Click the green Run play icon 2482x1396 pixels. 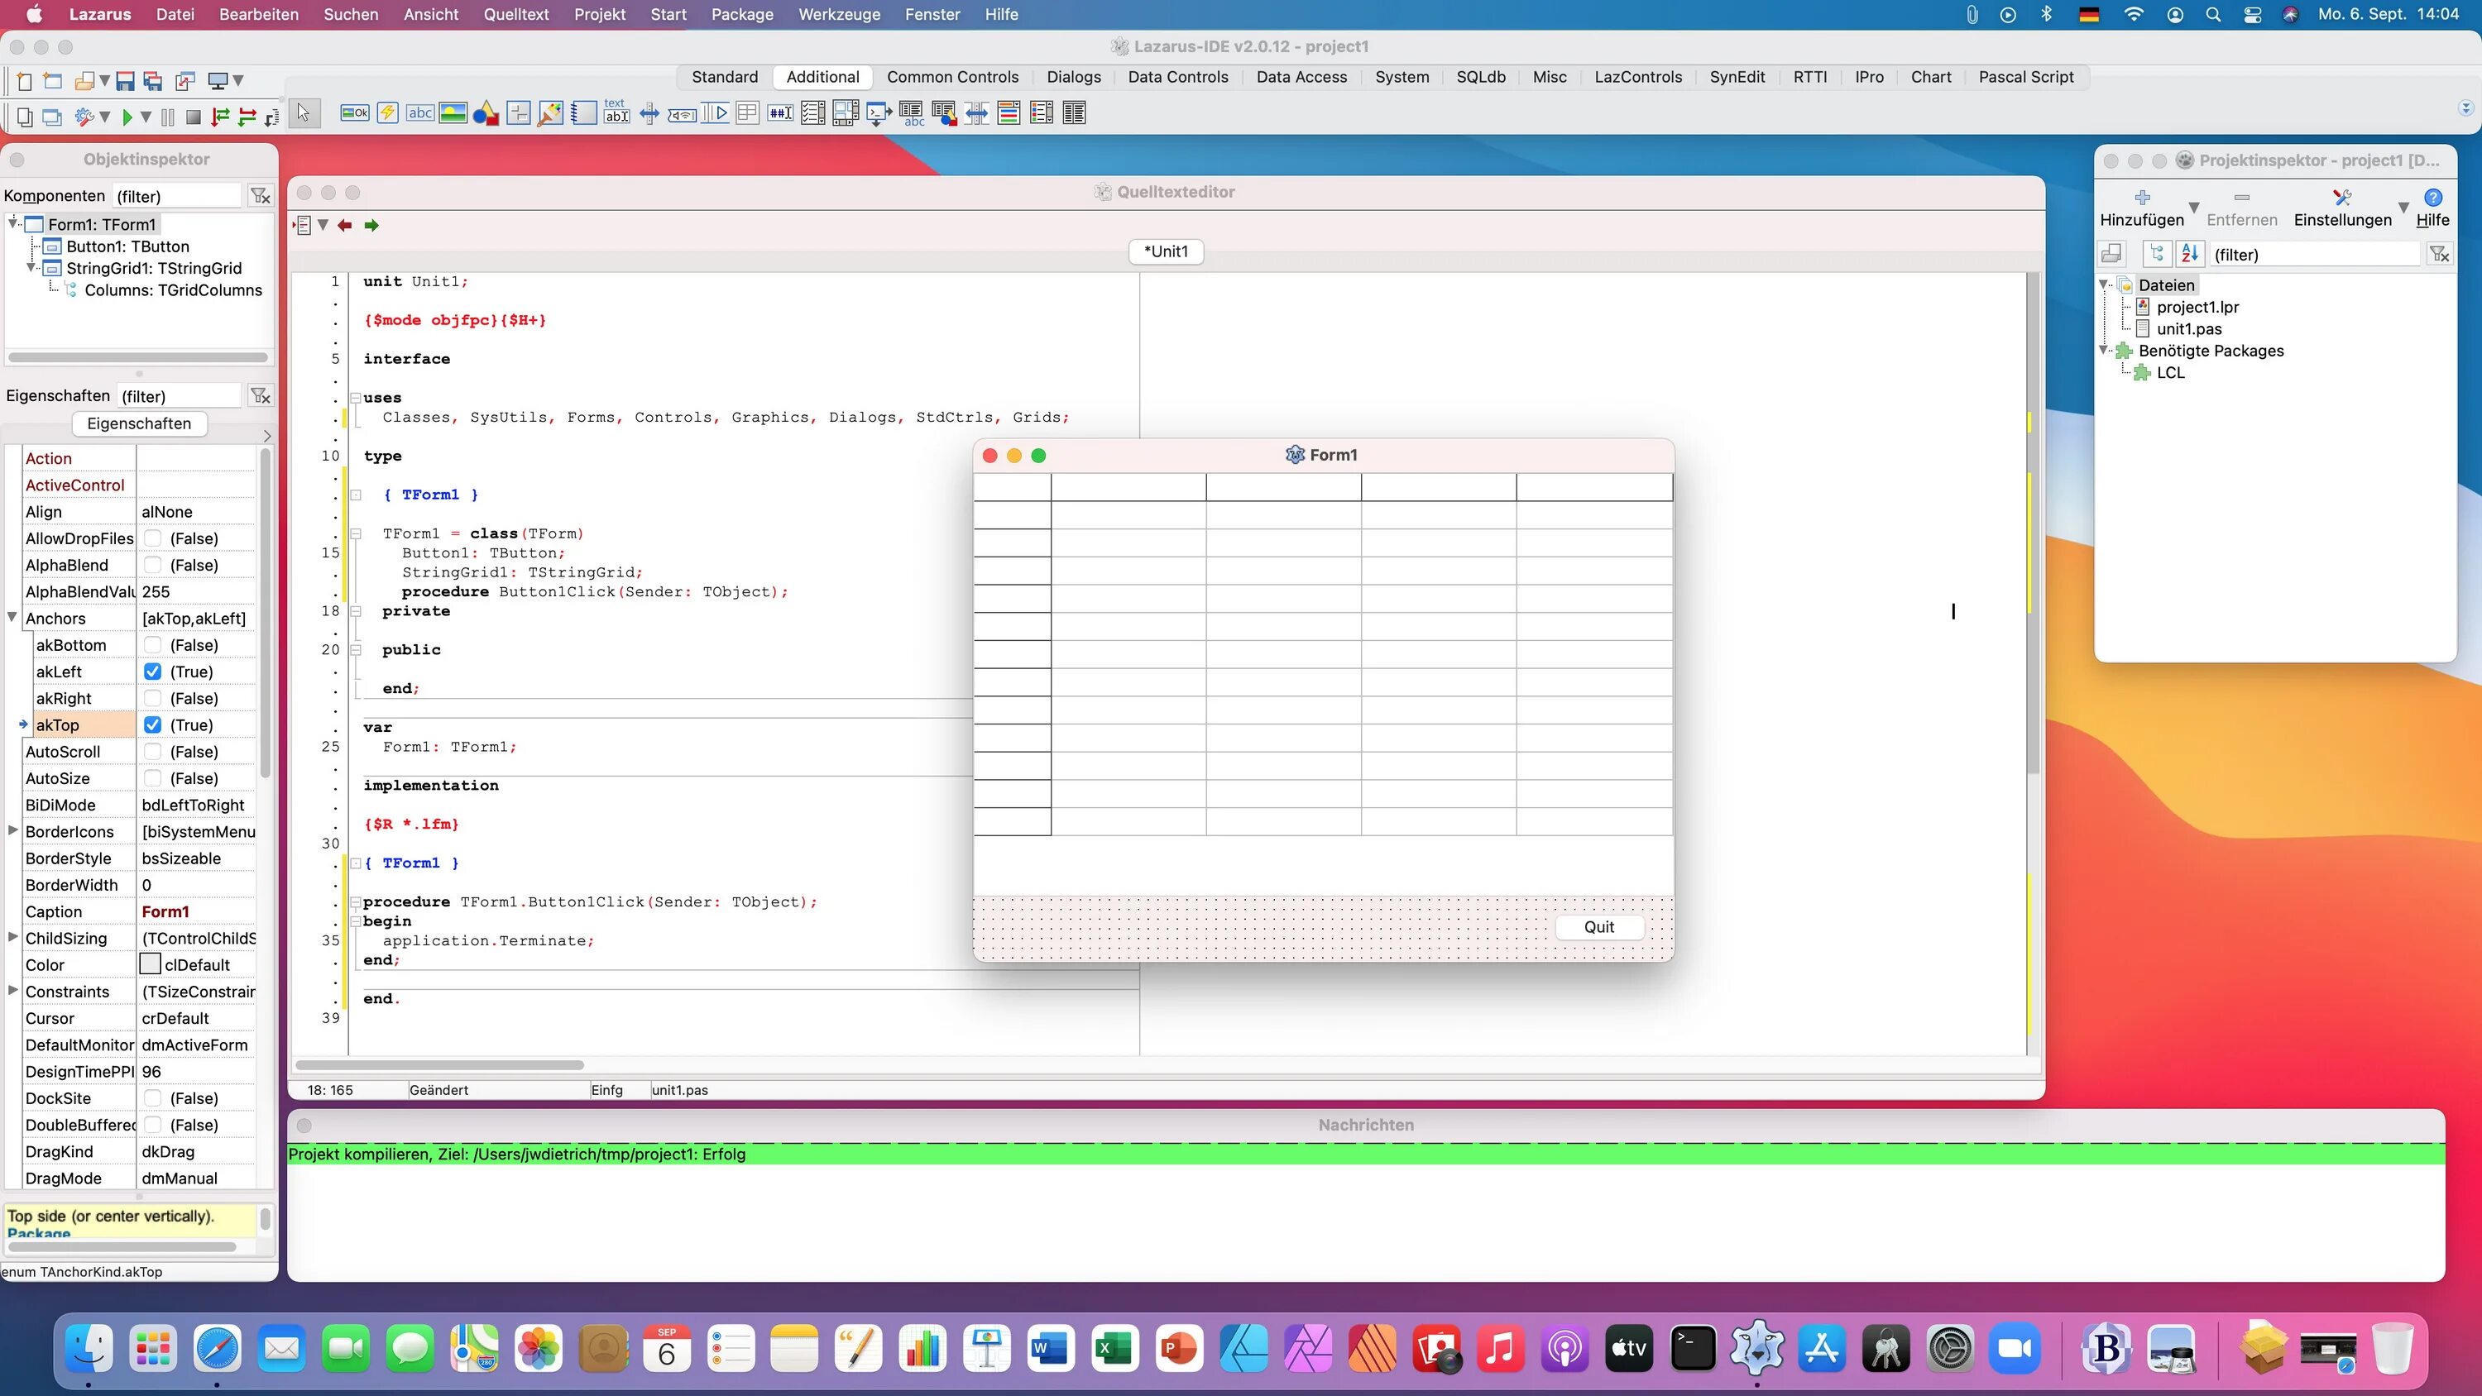[x=127, y=117]
